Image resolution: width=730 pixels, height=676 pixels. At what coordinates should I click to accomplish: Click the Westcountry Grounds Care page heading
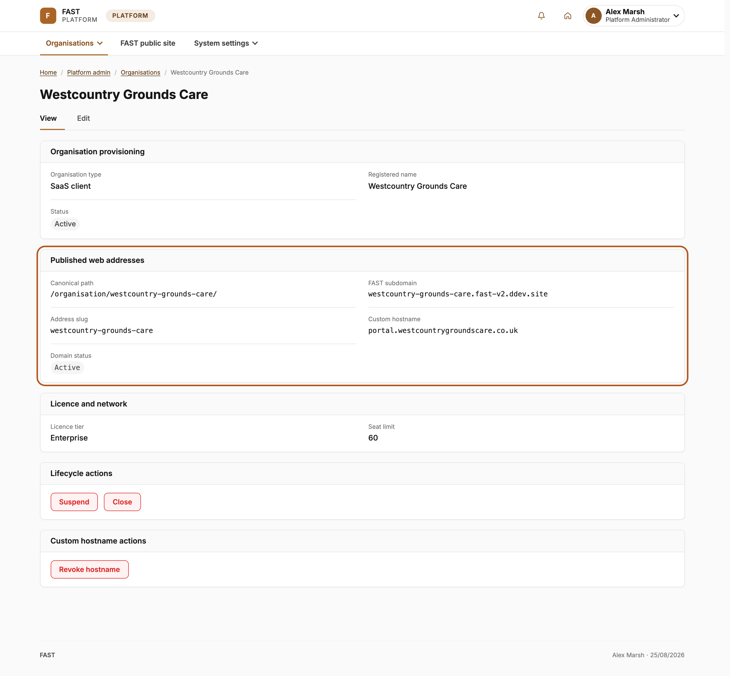click(x=124, y=94)
